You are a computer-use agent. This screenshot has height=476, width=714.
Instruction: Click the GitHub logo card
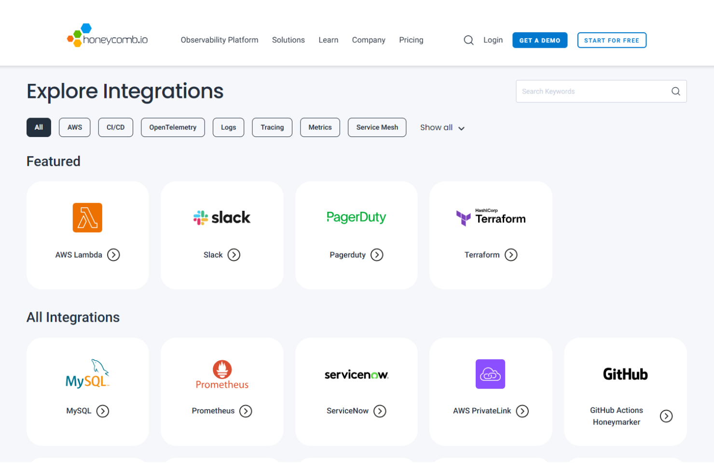pos(625,374)
